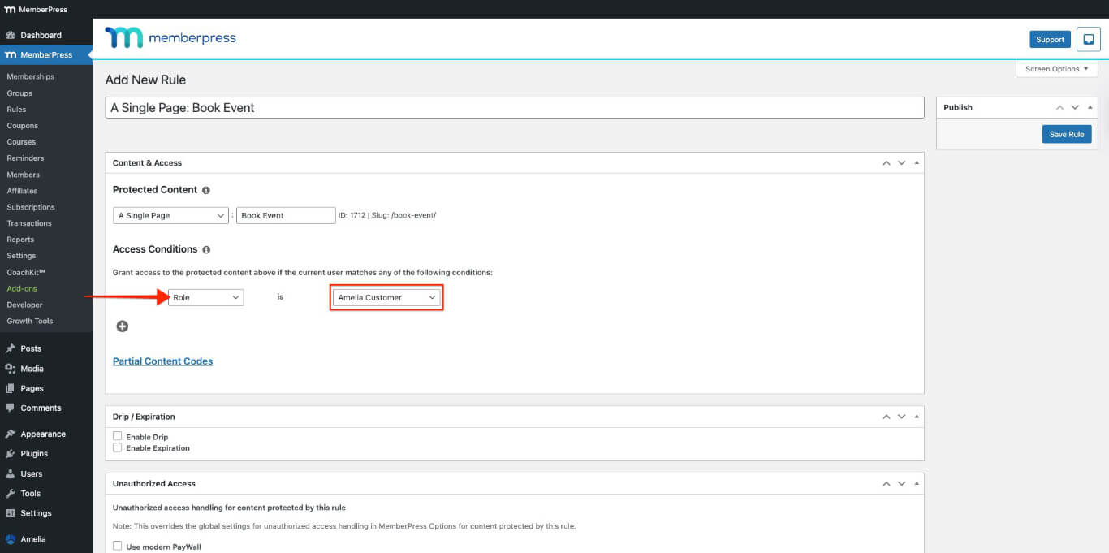This screenshot has width=1109, height=553.
Task: Open the Amelia Customer role dropdown
Action: (x=386, y=297)
